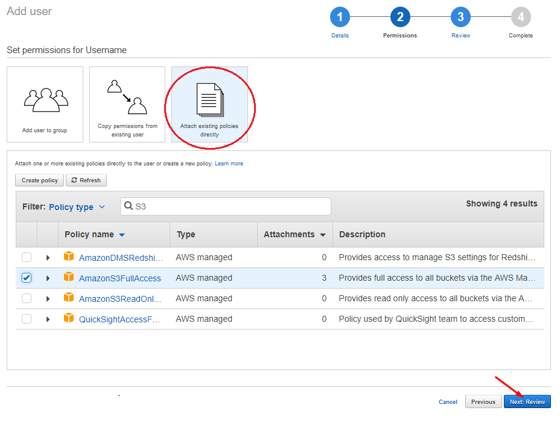Select Copy permissions from existing user
Image resolution: width=560 pixels, height=422 pixels.
(127, 104)
